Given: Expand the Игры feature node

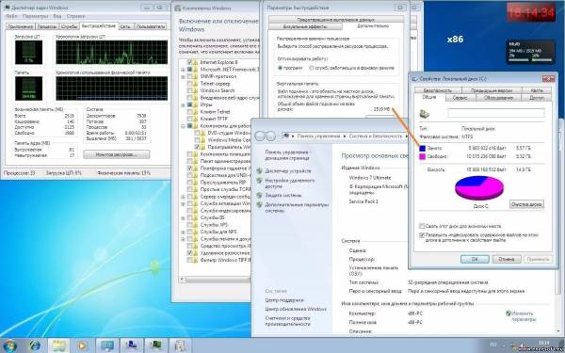Looking at the screenshot, I should (x=183, y=104).
